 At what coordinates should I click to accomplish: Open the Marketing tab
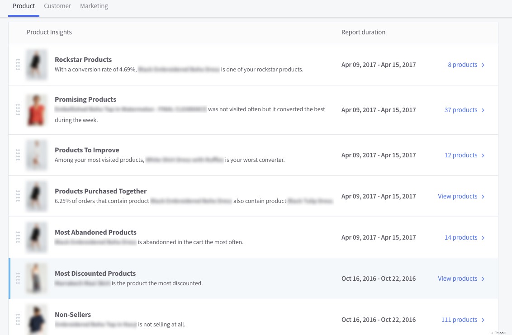94,6
